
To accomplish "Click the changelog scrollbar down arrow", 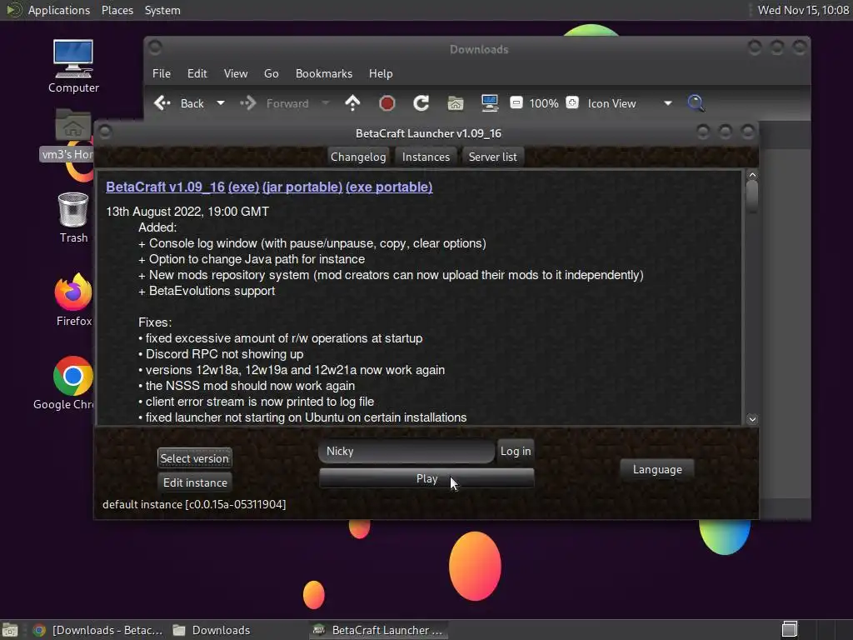I will [x=752, y=419].
